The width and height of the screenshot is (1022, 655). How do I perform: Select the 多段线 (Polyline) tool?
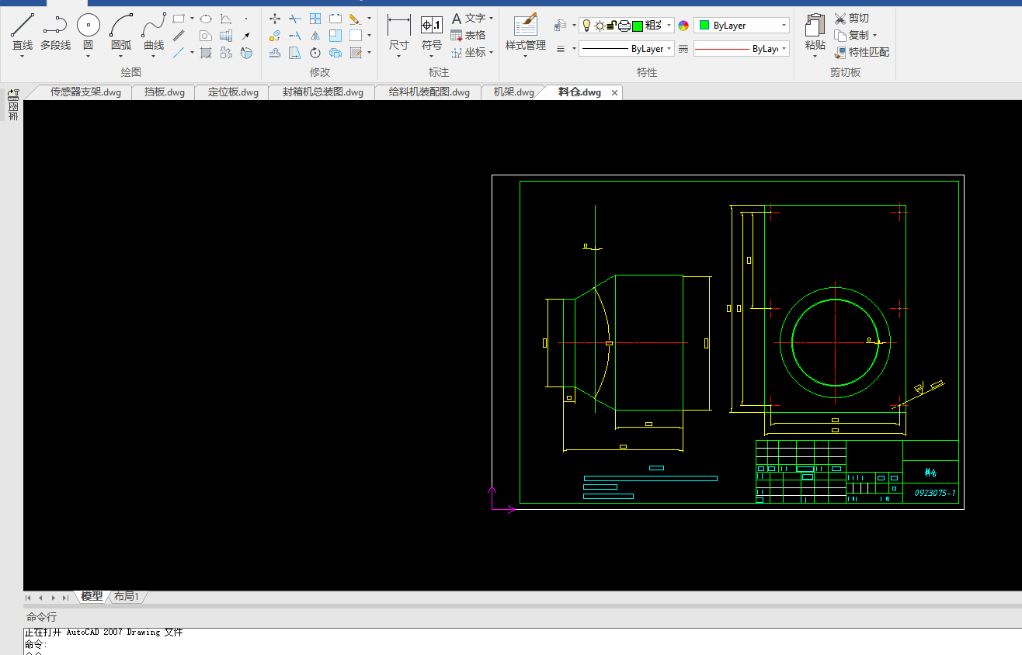55,31
